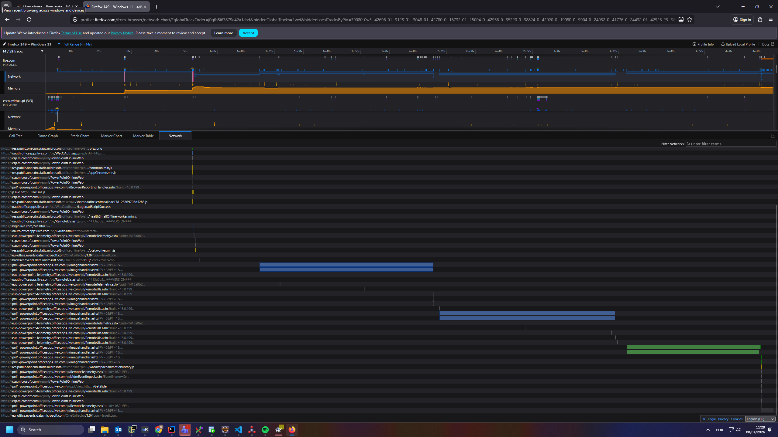Image resolution: width=778 pixels, height=437 pixels.
Task: Open Microsoft Teams from the taskbar
Action: (185, 430)
